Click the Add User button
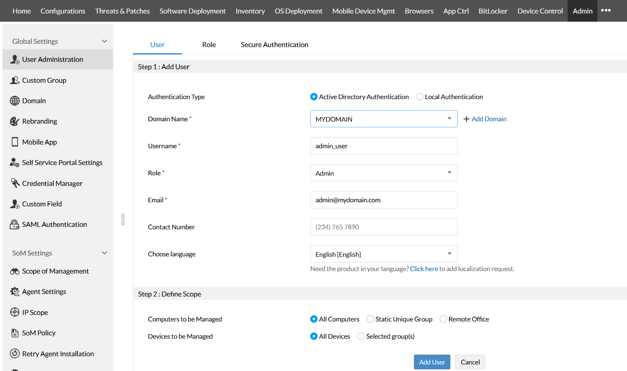 432,362
